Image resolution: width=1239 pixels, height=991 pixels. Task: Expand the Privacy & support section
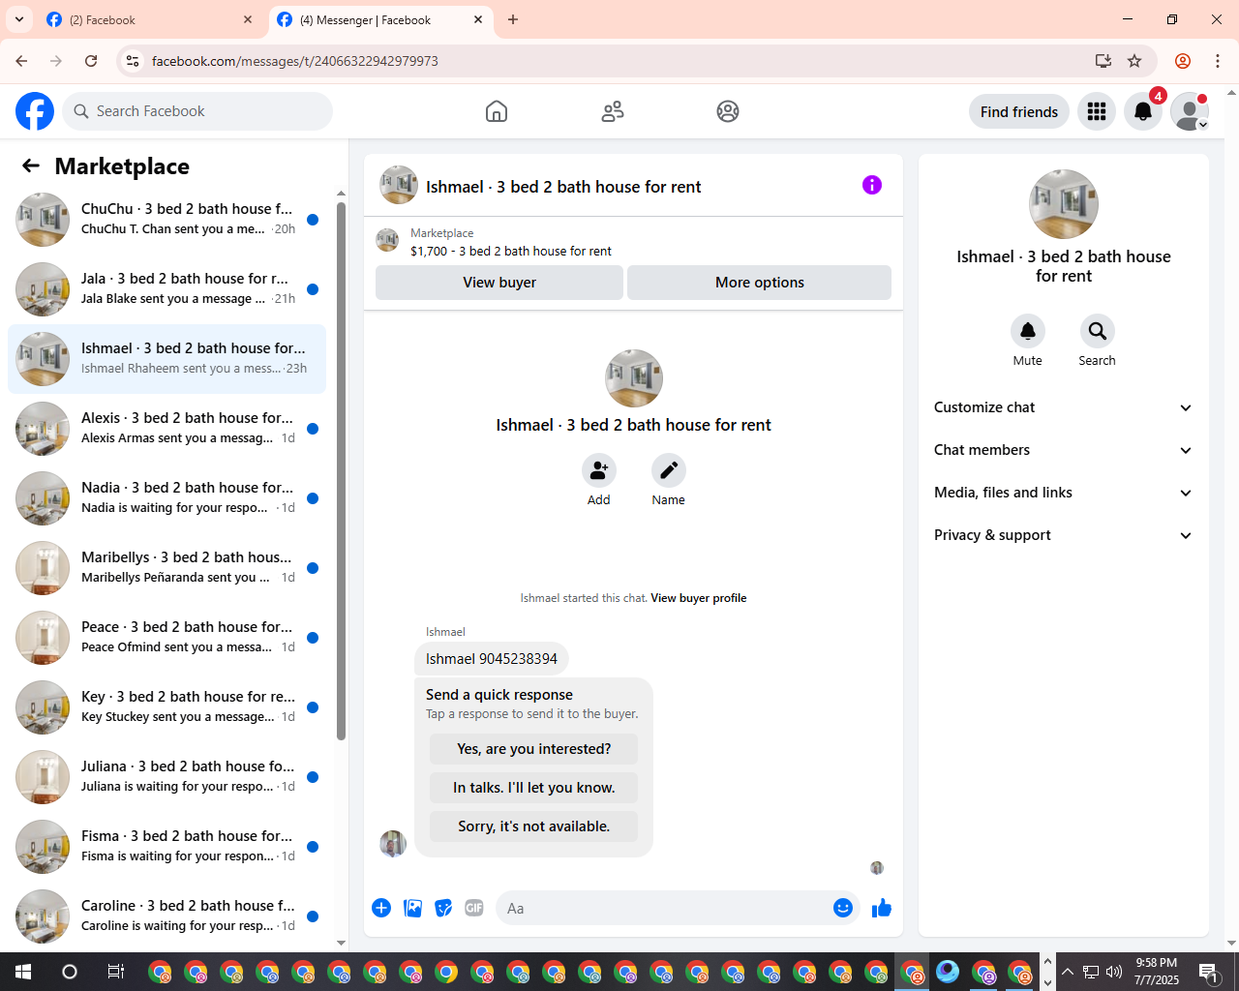[1063, 535]
